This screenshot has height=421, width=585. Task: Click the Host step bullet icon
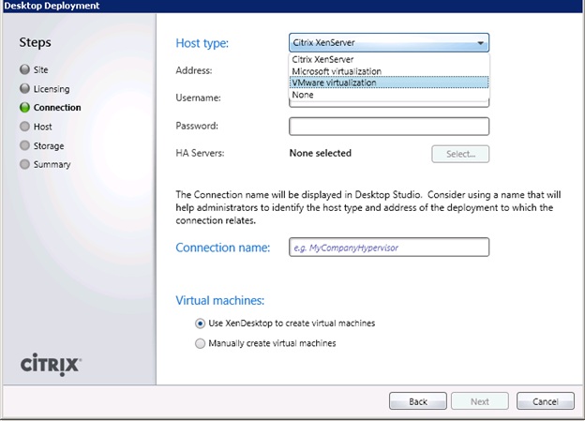coord(24,127)
